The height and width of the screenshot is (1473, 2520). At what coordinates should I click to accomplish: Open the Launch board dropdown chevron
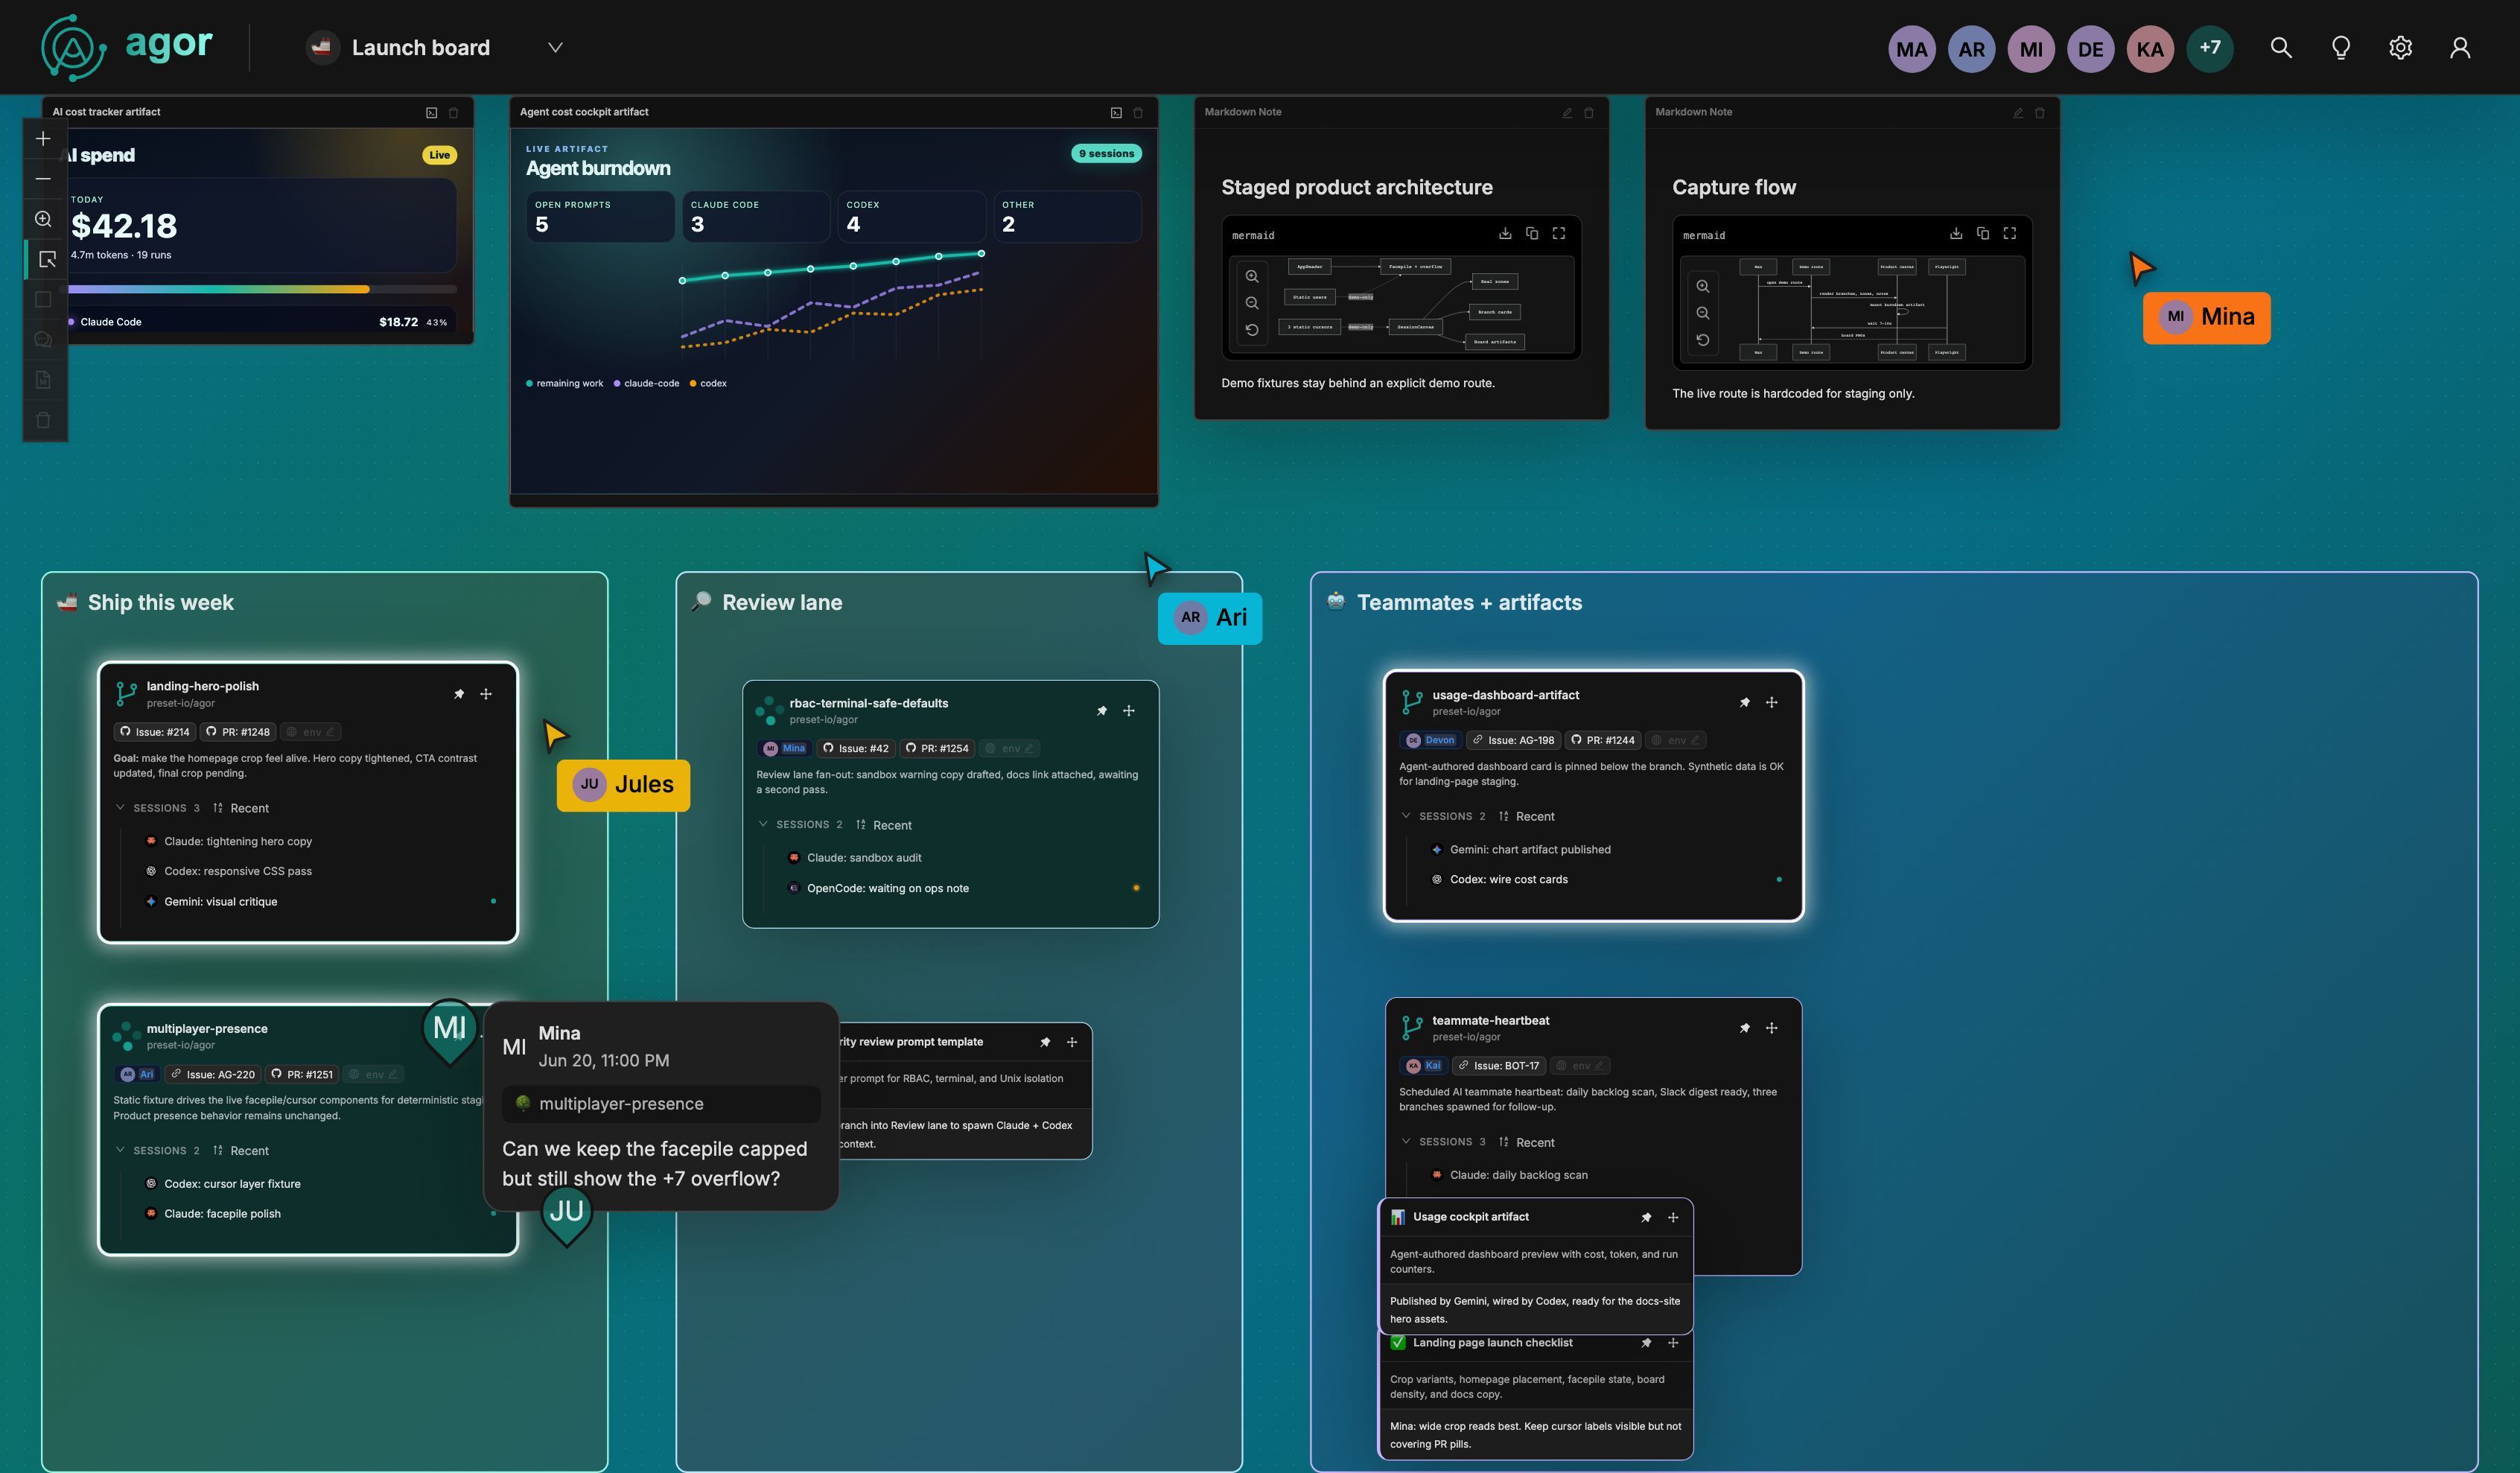pyautogui.click(x=555, y=48)
